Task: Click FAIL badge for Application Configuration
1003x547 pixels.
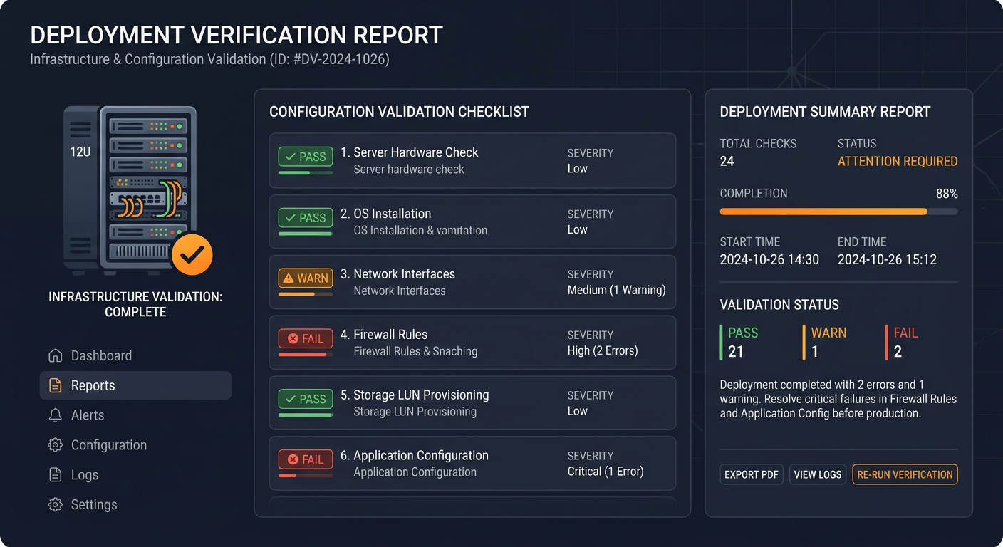Action: click(306, 460)
